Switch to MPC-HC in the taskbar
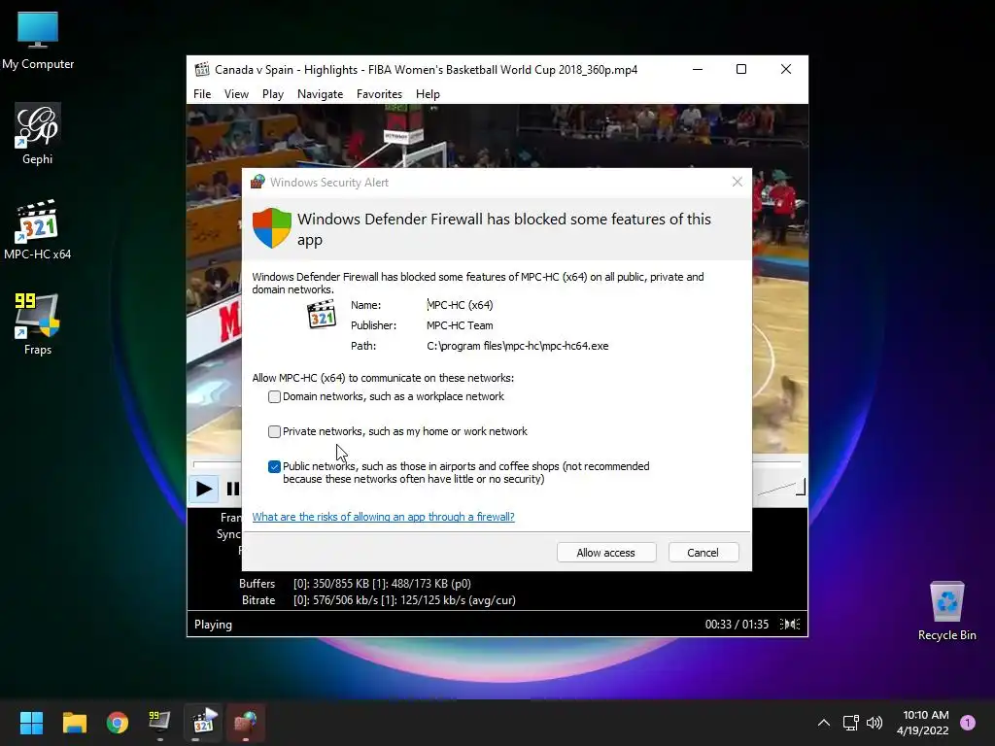 [203, 723]
